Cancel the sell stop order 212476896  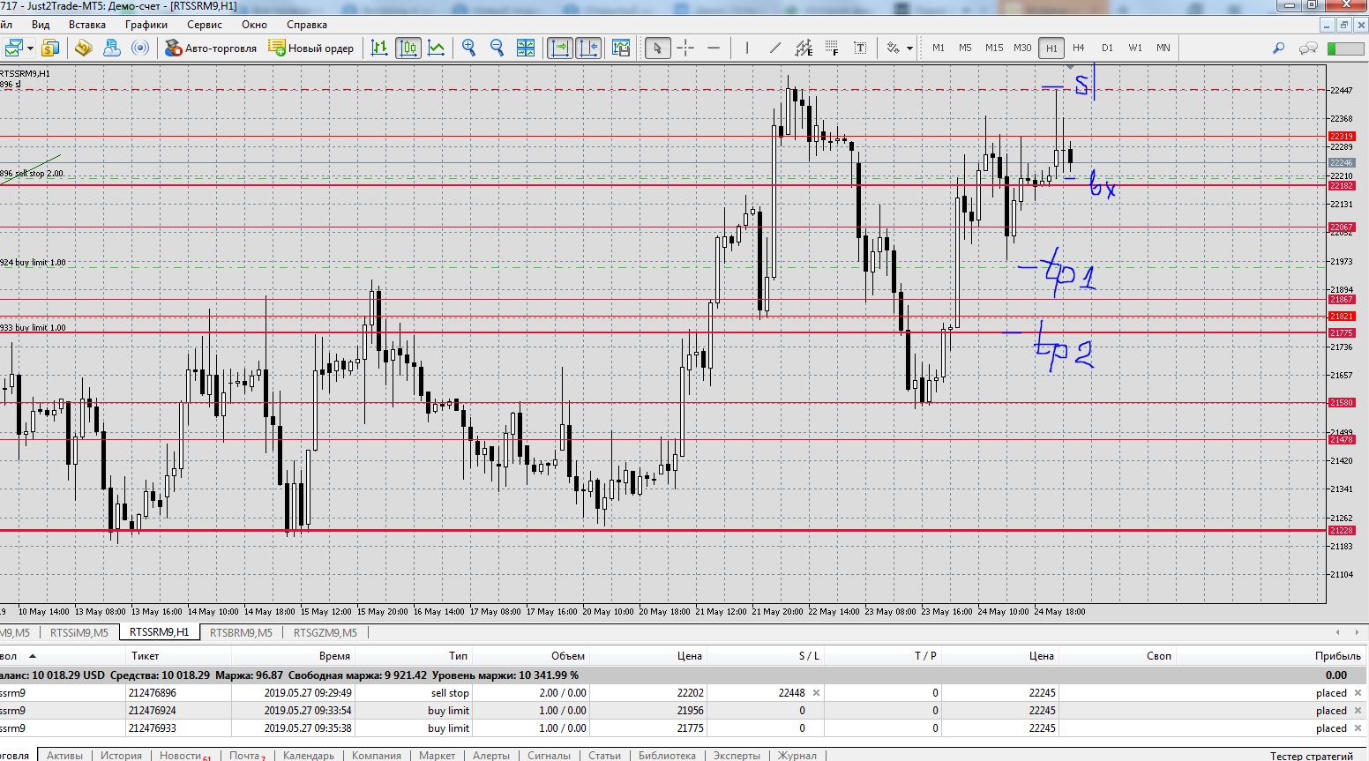(1358, 693)
